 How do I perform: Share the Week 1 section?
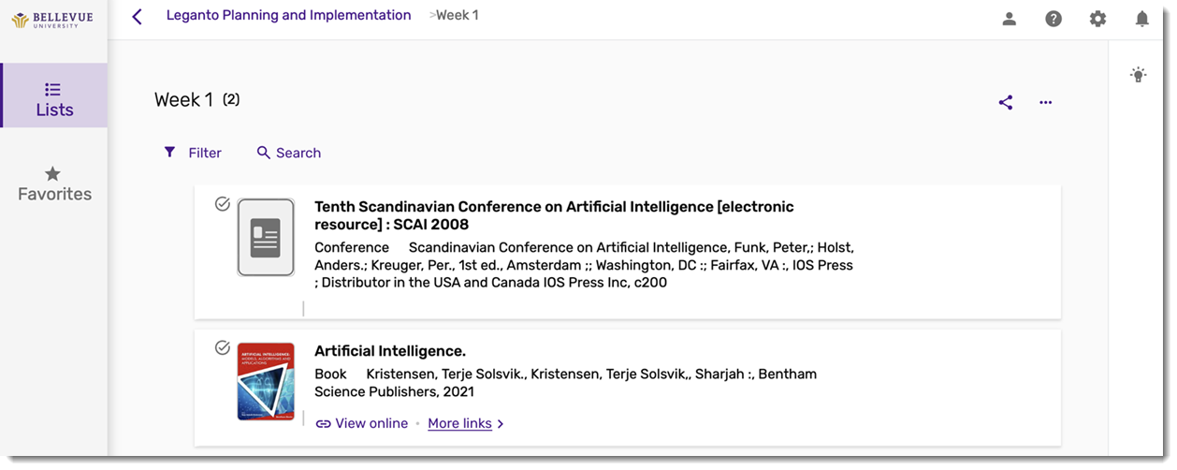(1006, 103)
